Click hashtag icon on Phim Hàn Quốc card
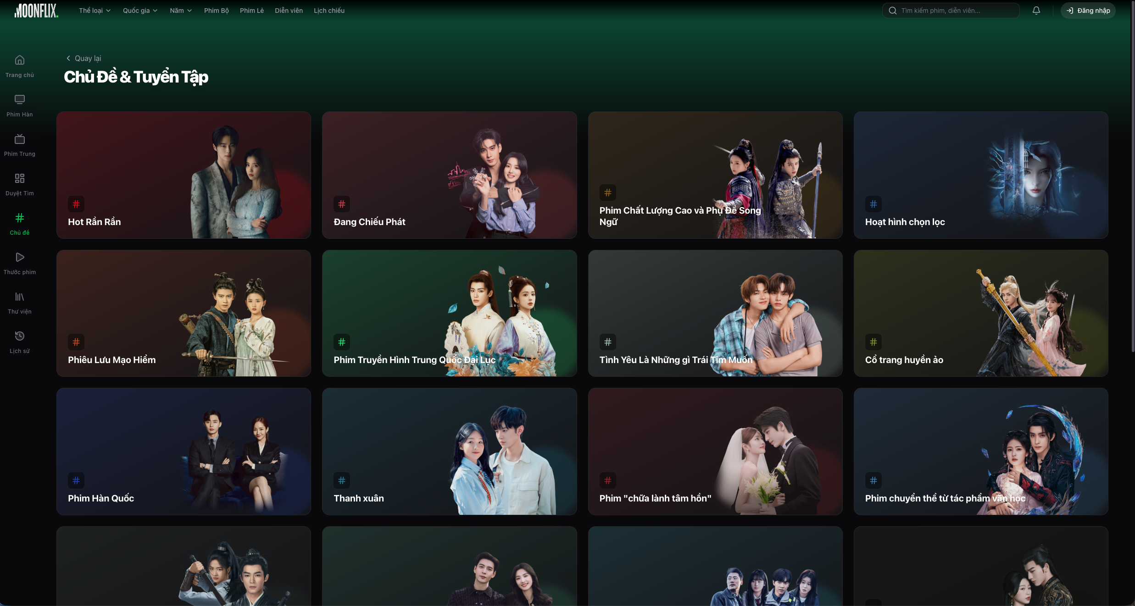Screen dimensions: 1135x606 point(76,480)
